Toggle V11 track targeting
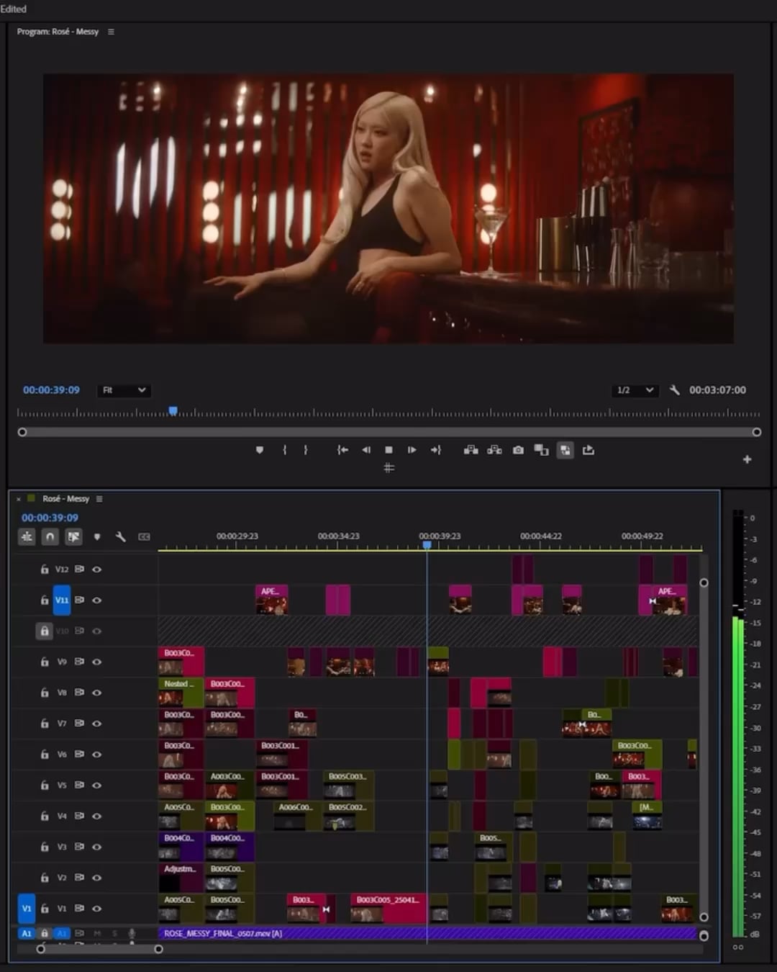This screenshot has width=777, height=972. point(62,600)
